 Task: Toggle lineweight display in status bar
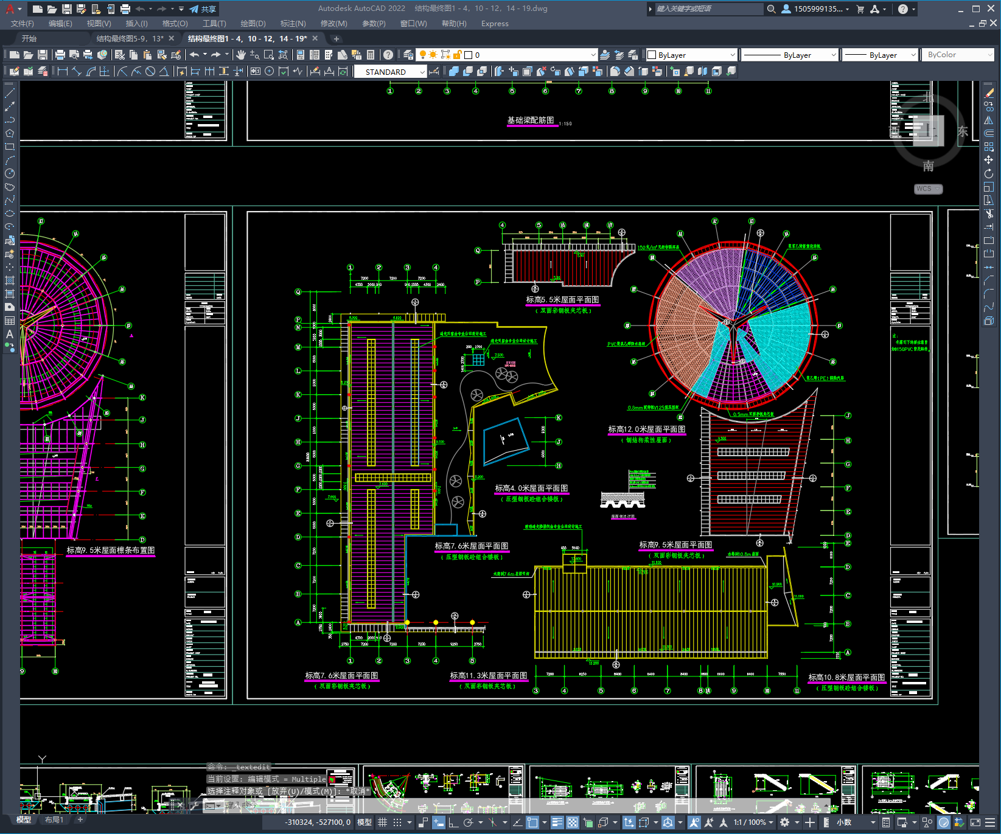tap(557, 822)
